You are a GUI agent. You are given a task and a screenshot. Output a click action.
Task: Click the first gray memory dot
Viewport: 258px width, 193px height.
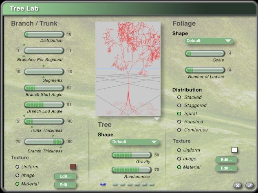click(x=115, y=184)
